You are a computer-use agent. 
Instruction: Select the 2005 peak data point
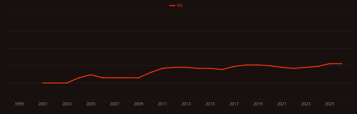pyautogui.click(x=91, y=75)
